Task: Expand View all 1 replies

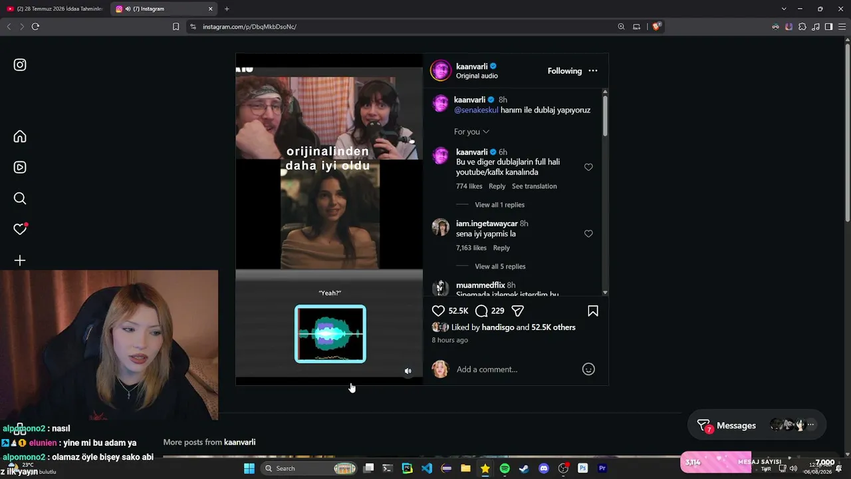Action: tap(500, 205)
